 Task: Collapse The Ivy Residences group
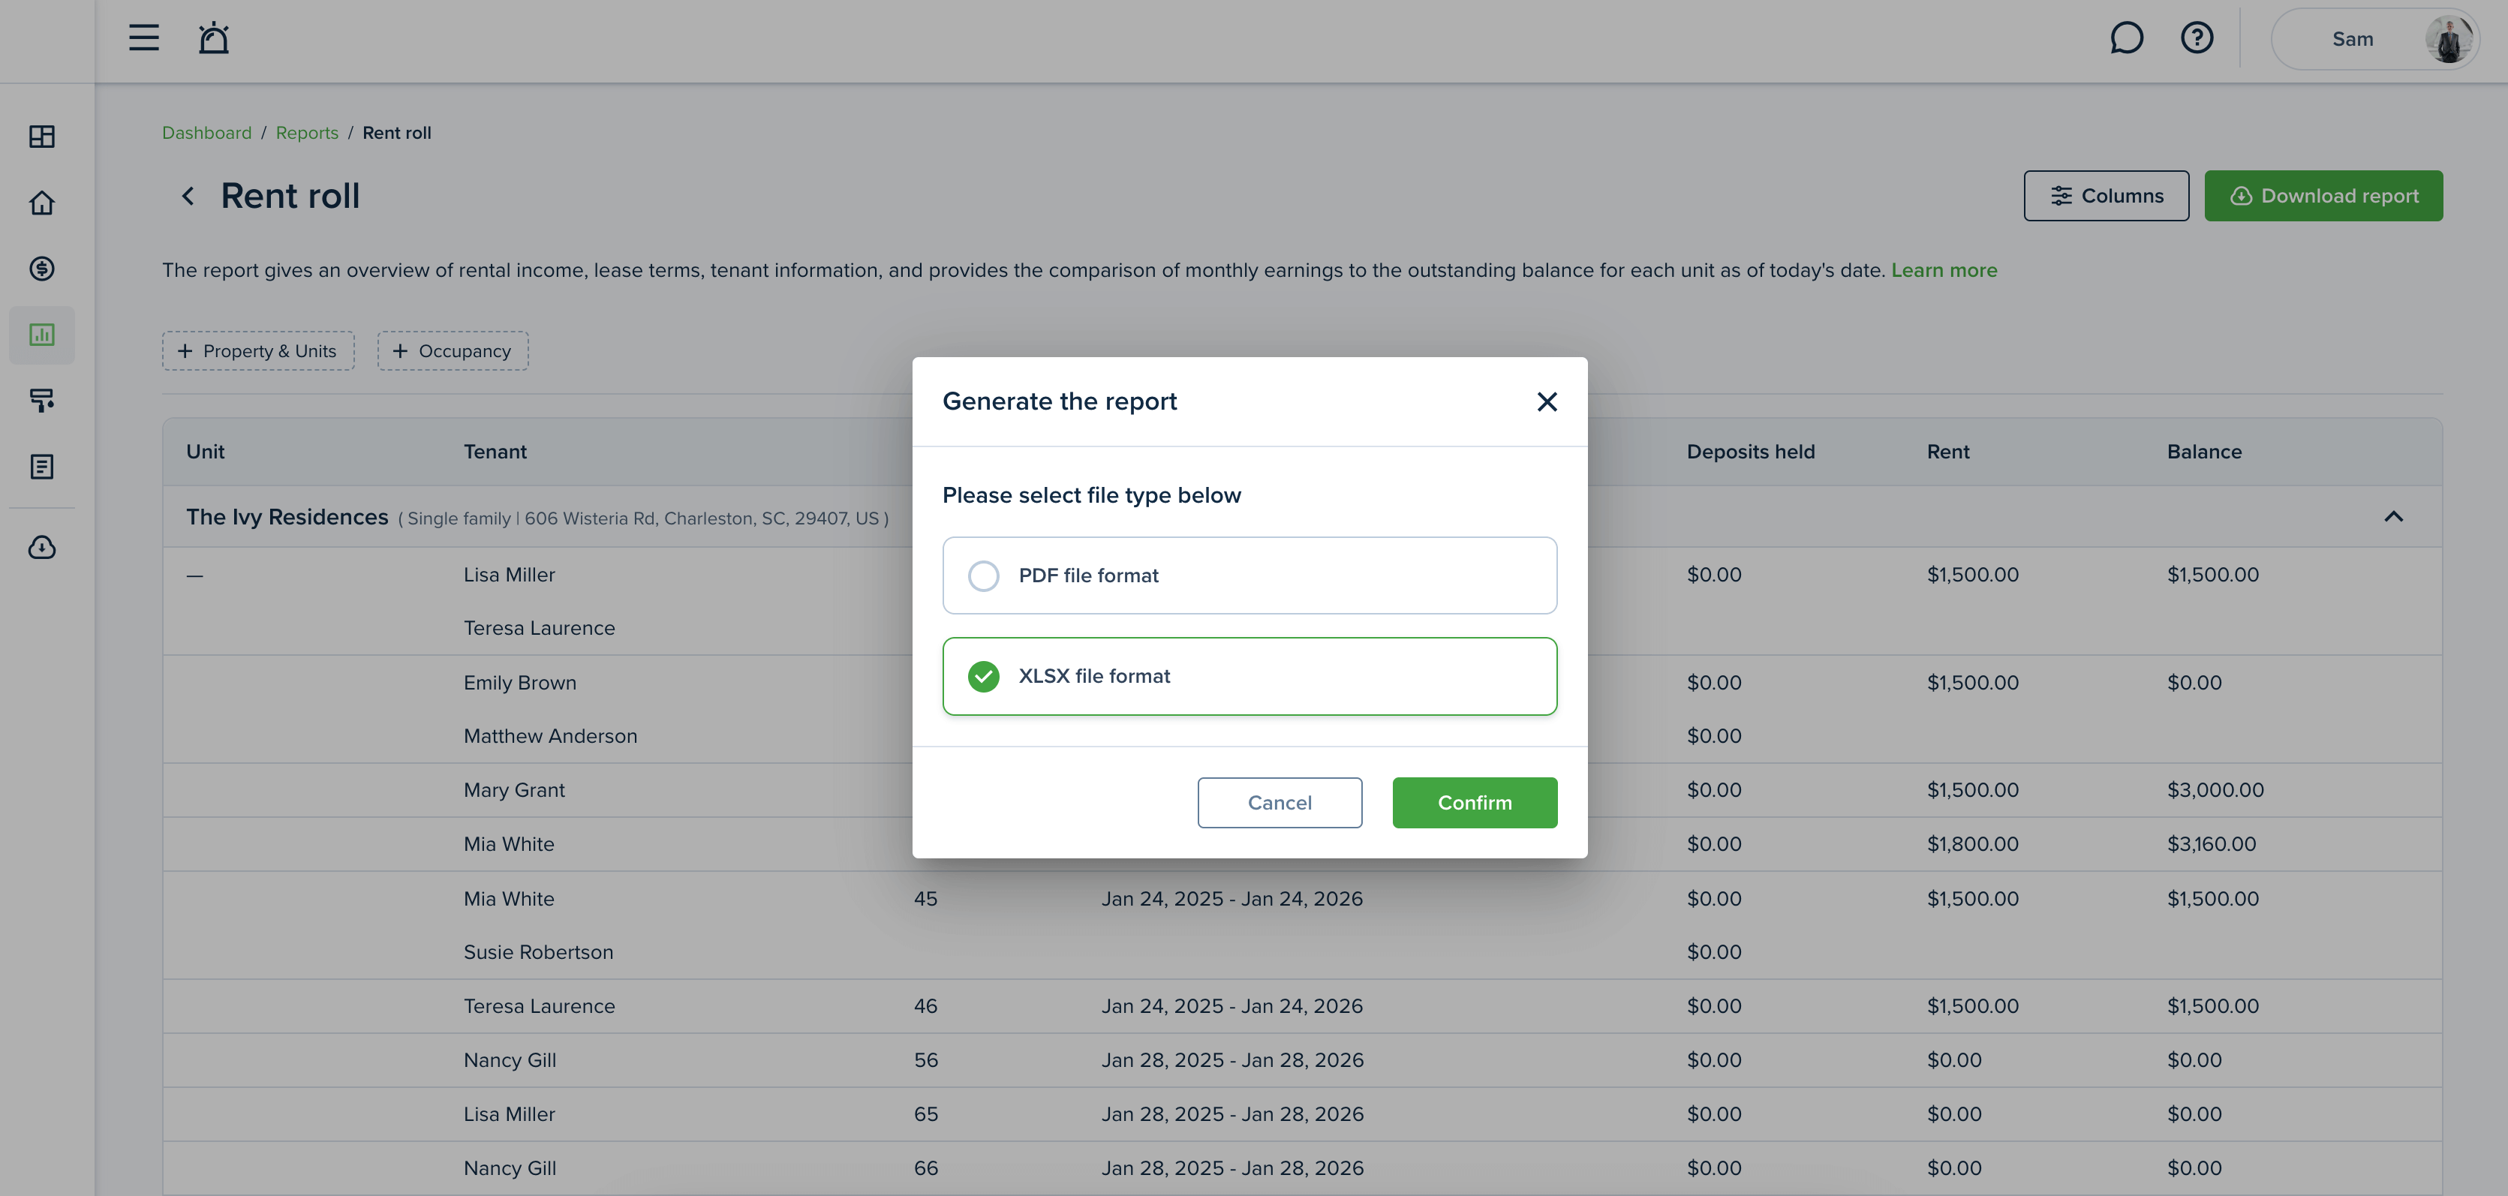pyautogui.click(x=2393, y=517)
